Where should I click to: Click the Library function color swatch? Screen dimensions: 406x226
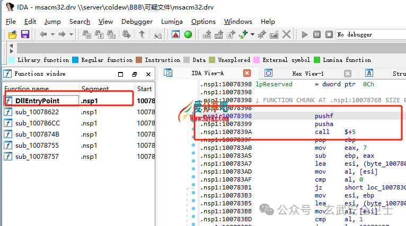click(12, 60)
